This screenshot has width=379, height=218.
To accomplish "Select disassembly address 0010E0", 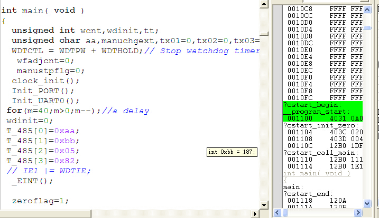I will tap(300, 50).
